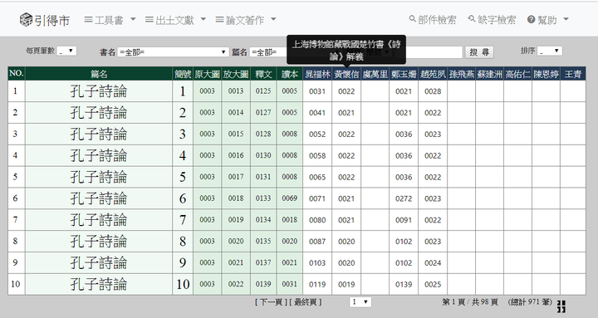Image resolution: width=598 pixels, height=318 pixels.
Task: Click 晁福林 page 0087 in row 8
Action: pyautogui.click(x=317, y=242)
